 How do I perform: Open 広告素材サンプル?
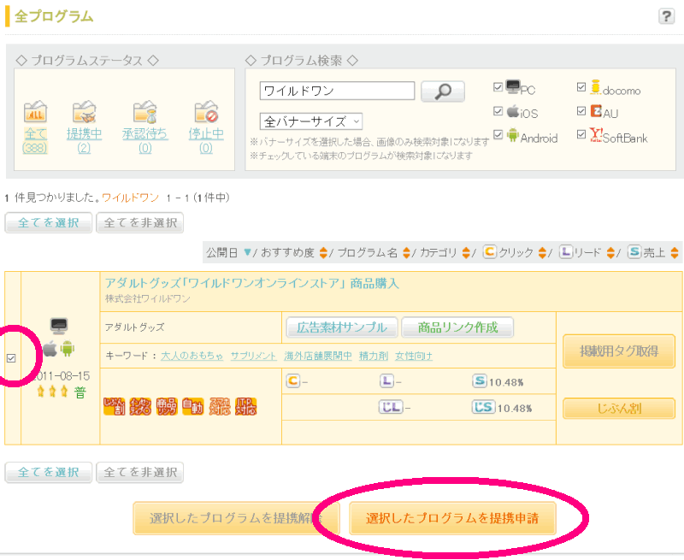pyautogui.click(x=341, y=327)
